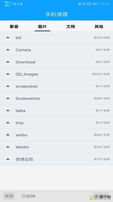113x202 pixels.
Task: Expand the QQ_Images folder arrow
Action: point(8,74)
